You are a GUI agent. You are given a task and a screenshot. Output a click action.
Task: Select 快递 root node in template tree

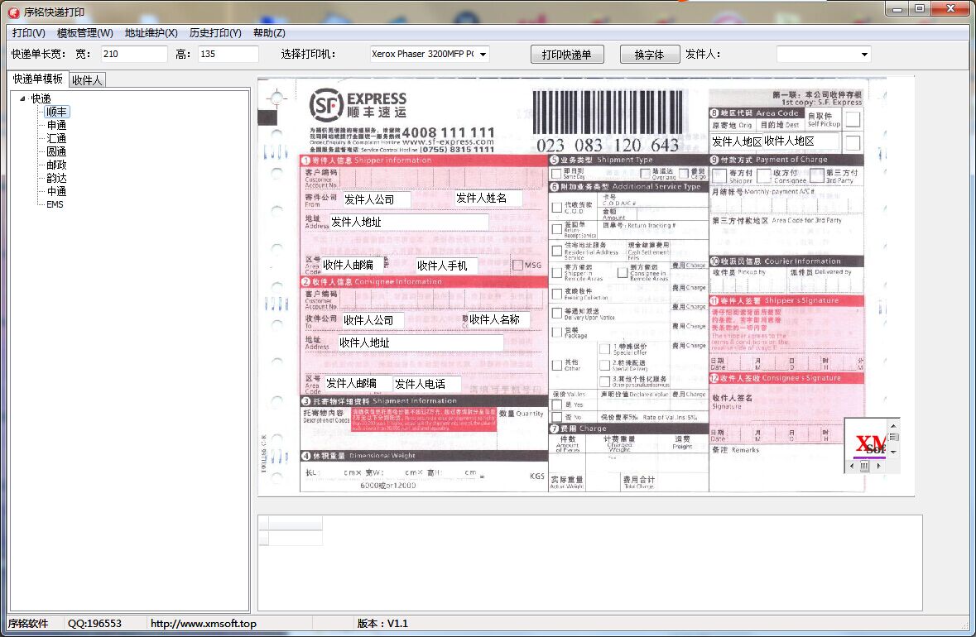(x=41, y=98)
